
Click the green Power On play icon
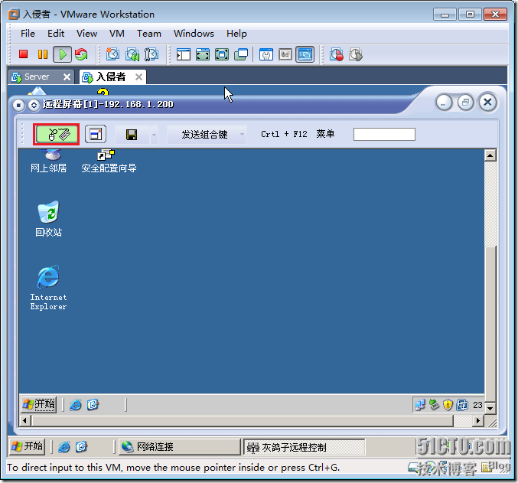pyautogui.click(x=63, y=54)
